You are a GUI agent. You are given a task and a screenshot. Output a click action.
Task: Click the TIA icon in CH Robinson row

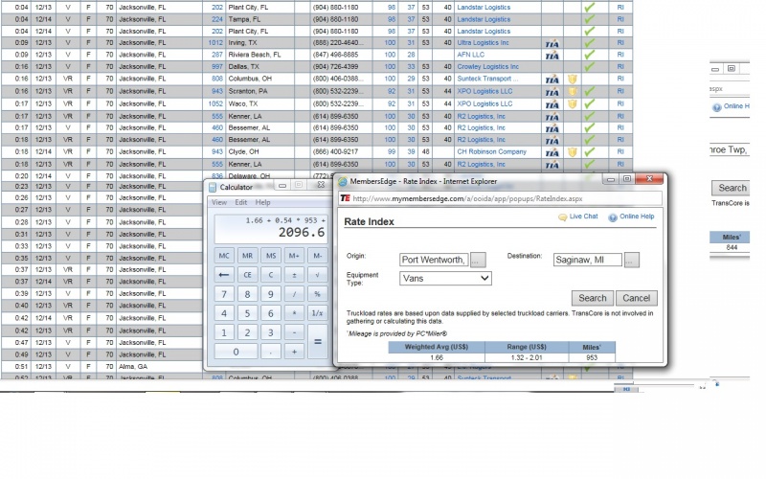[552, 152]
